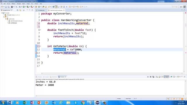187x105 pixels.
Task: Collapse the src folder node
Action: point(4,17)
